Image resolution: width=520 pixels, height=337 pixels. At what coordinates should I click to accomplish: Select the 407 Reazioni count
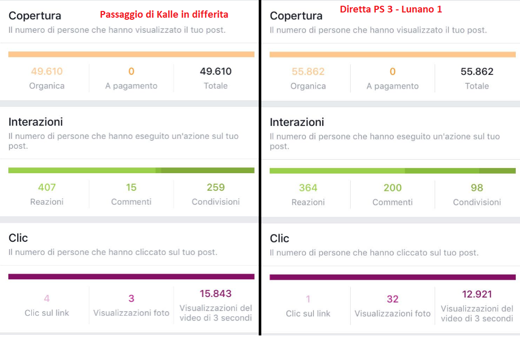pyautogui.click(x=46, y=187)
